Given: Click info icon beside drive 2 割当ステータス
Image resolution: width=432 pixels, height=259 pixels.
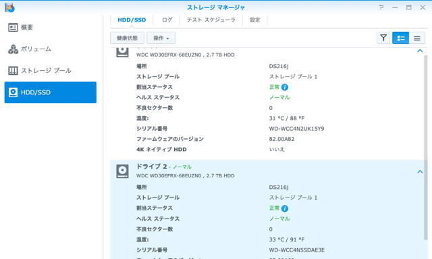Looking at the screenshot, I should 285,208.
